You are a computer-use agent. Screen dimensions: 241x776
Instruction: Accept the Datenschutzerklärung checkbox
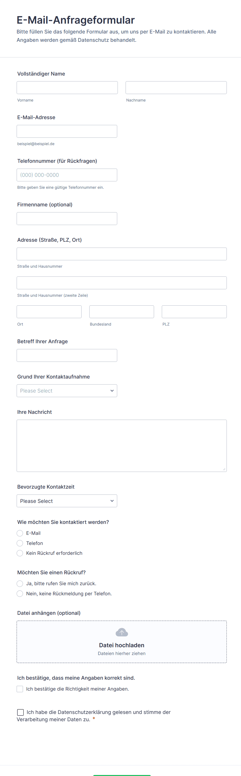coord(20,712)
